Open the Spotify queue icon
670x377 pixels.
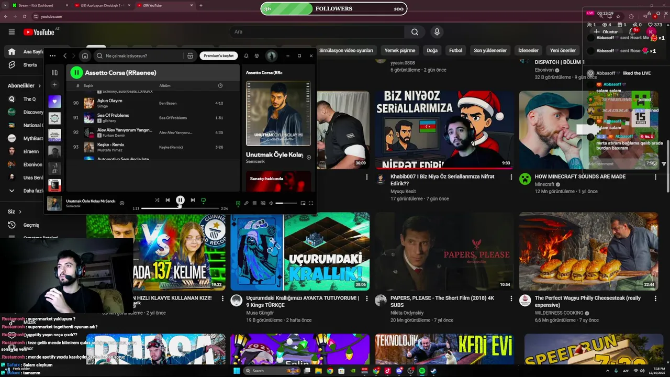(254, 203)
